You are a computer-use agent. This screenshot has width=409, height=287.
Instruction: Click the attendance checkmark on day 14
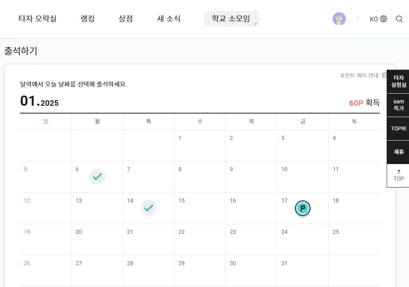149,208
